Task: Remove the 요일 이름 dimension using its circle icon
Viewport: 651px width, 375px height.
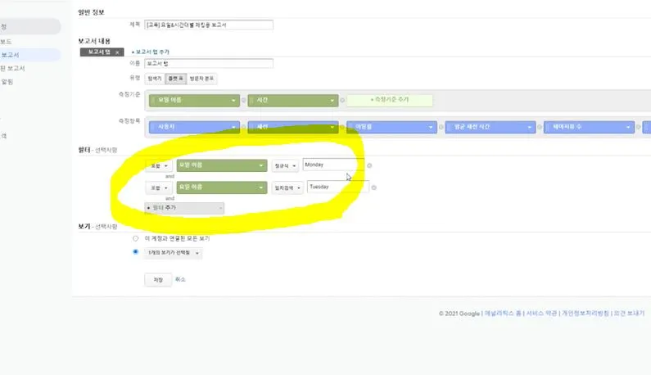Action: pos(244,100)
